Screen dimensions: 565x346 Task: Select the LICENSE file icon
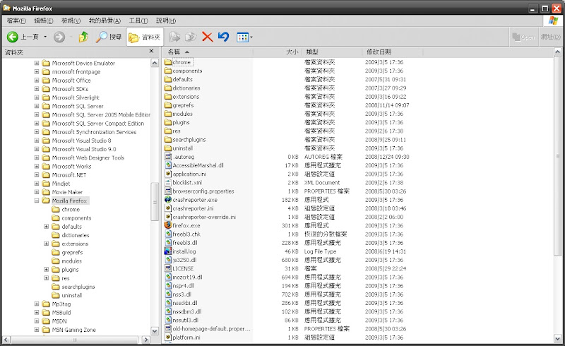pyautogui.click(x=168, y=268)
